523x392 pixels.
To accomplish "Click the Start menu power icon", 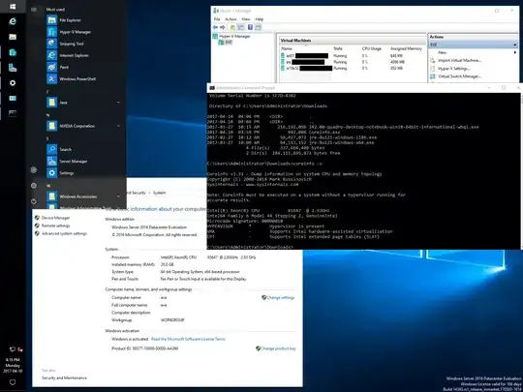I will point(34,201).
